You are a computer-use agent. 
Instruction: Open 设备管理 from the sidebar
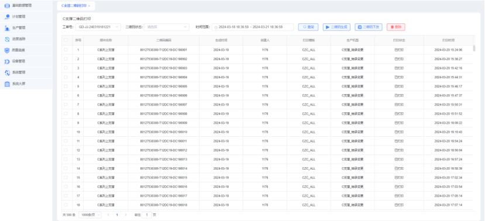(x=26, y=61)
